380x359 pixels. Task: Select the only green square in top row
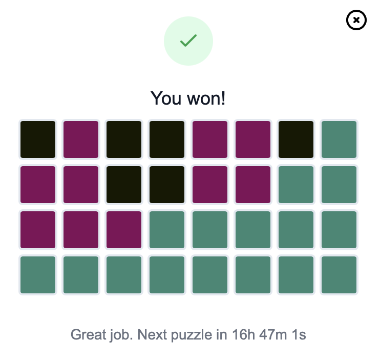tap(339, 139)
